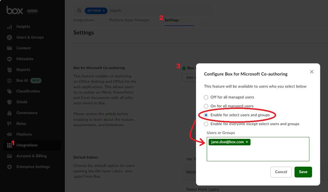Screen dimensions: 328x192
Task: Open the Metadata section
Action: (25, 59)
